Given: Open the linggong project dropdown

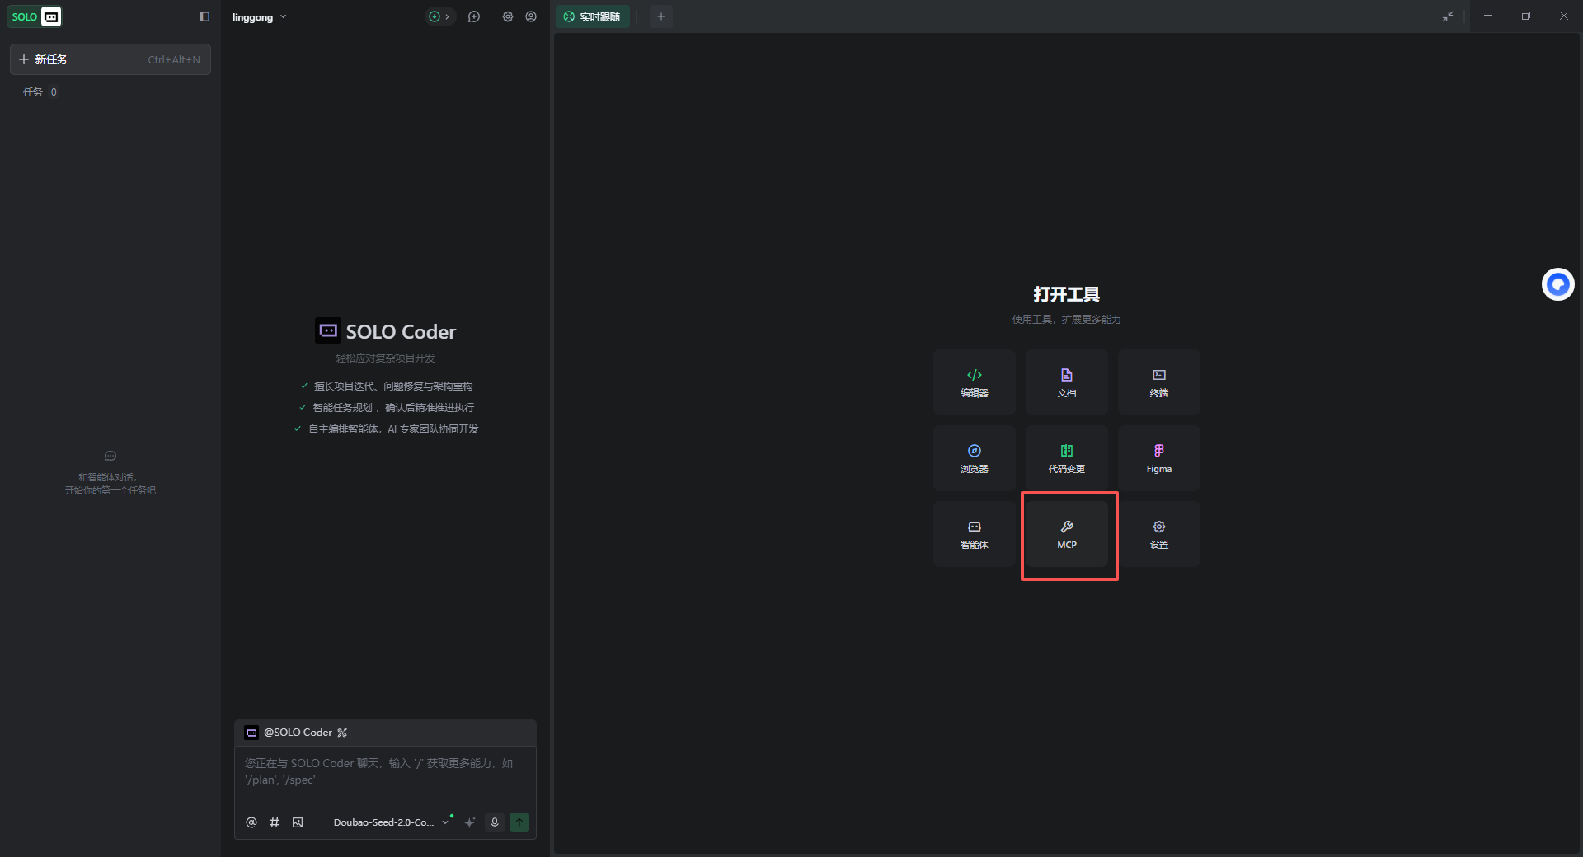Looking at the screenshot, I should pos(259,17).
